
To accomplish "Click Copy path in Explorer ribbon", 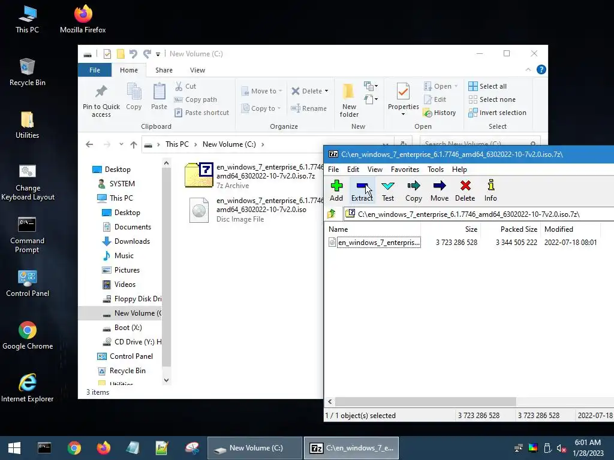I will click(x=195, y=99).
